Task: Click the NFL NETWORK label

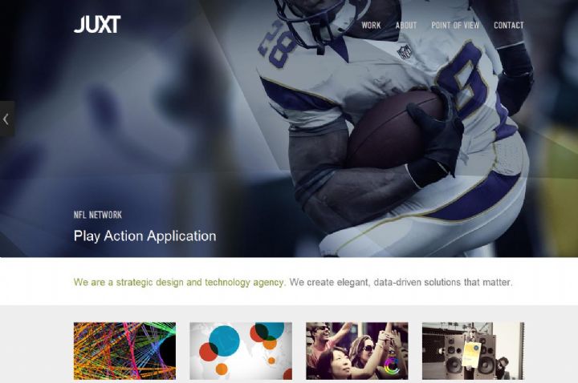Action: click(98, 215)
